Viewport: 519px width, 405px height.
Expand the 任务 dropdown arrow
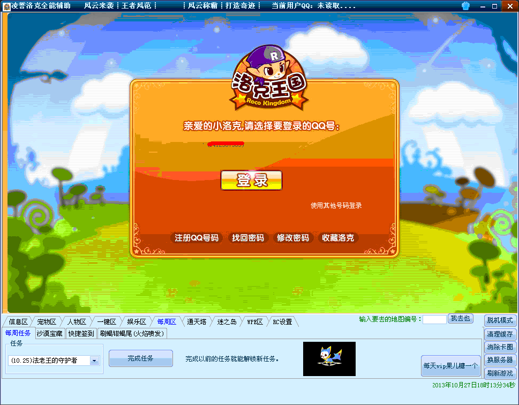(x=94, y=361)
